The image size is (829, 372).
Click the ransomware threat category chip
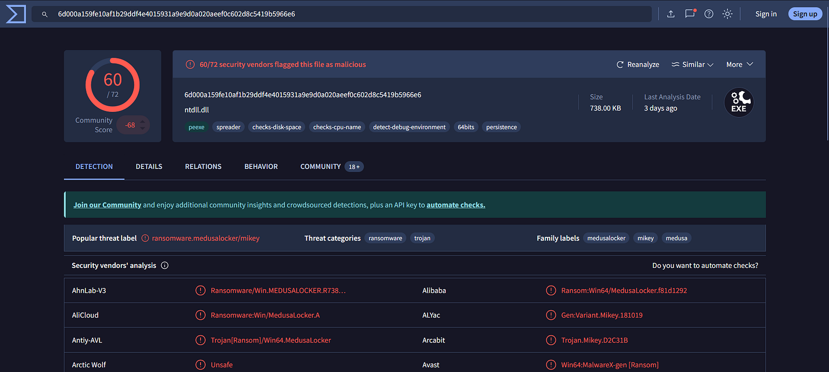[x=385, y=238]
